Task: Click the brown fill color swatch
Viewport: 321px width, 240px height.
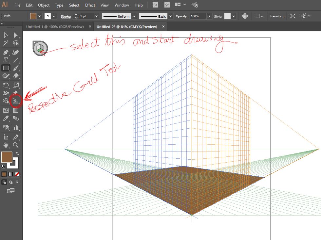Action: point(7,157)
